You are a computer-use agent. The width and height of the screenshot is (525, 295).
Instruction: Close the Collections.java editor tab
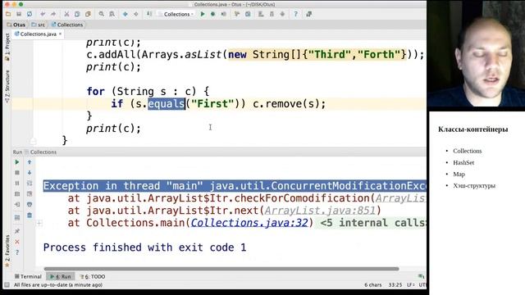[x=60, y=34]
